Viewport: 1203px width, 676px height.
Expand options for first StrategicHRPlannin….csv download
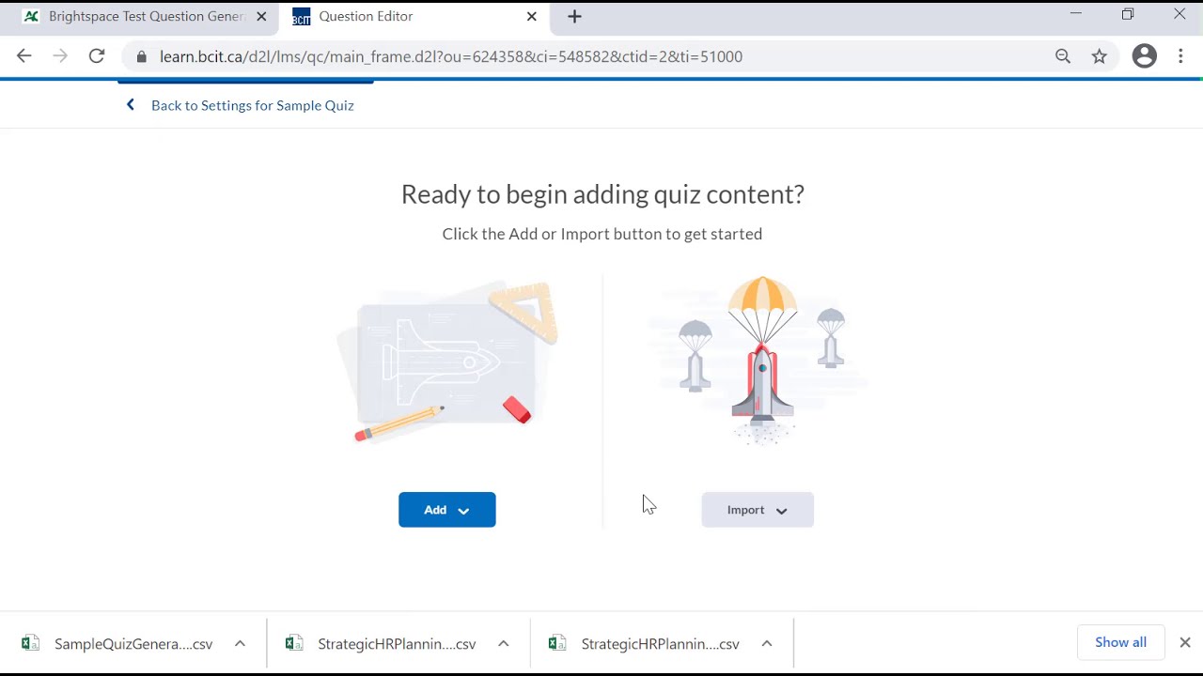[x=503, y=644]
